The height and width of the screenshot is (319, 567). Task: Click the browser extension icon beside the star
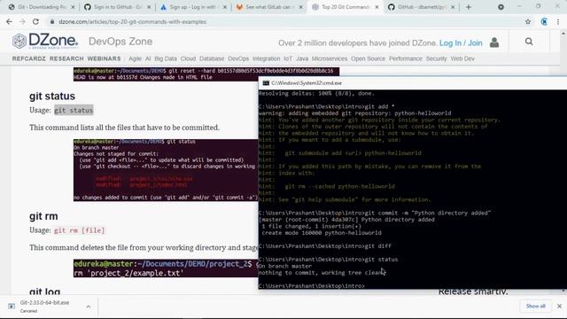pos(544,21)
